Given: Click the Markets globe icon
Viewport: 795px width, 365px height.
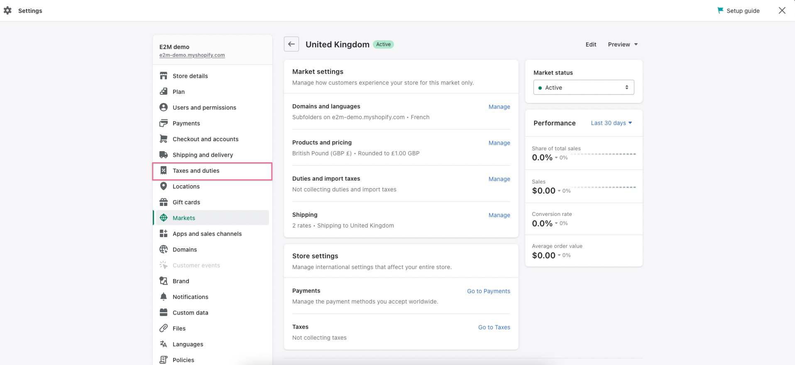Looking at the screenshot, I should coord(164,218).
